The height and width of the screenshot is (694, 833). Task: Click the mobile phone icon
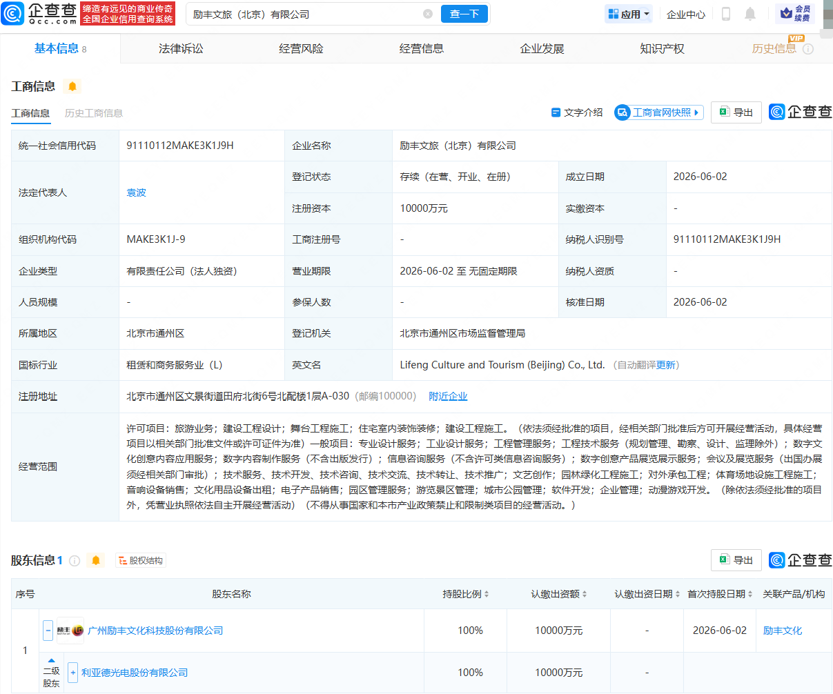click(x=726, y=14)
